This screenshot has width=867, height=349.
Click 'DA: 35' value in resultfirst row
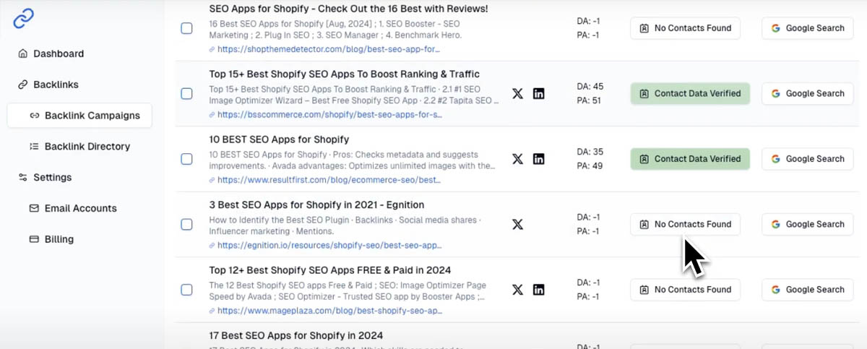590,152
